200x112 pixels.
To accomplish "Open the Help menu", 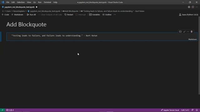I will tap(55, 2).
